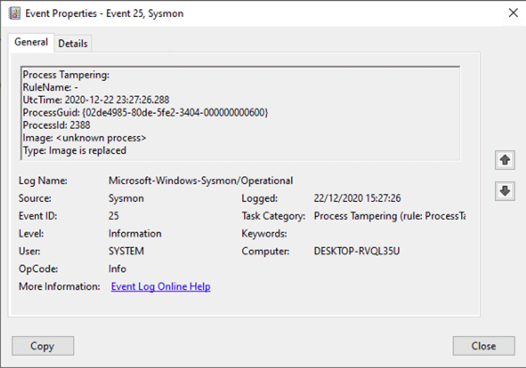Click the Level value Information
The height and width of the screenshot is (368, 526).
click(135, 233)
